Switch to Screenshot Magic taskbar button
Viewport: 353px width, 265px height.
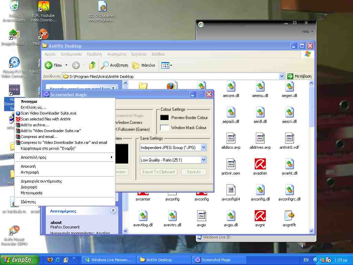(219, 260)
